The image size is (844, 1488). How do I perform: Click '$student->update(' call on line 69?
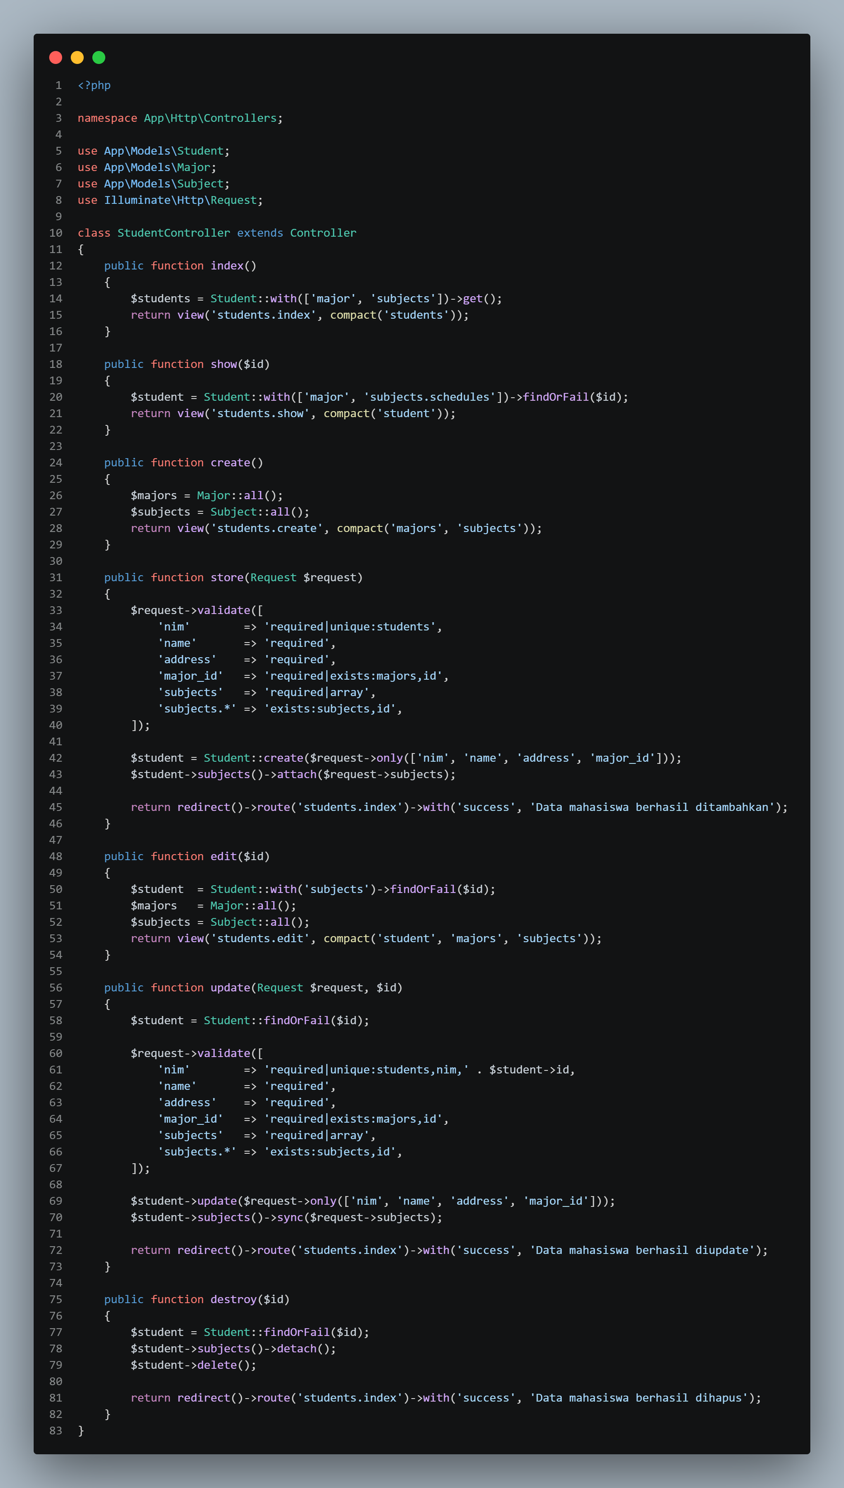point(187,1201)
